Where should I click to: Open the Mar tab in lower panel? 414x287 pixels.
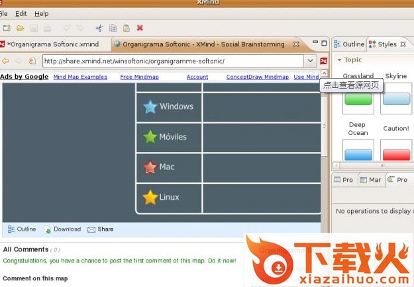tap(371, 180)
